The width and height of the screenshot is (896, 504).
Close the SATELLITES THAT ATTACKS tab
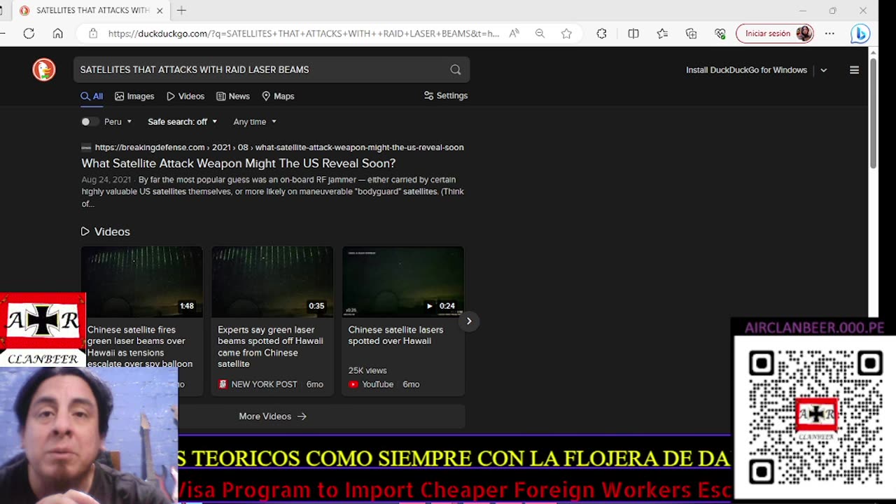(160, 10)
